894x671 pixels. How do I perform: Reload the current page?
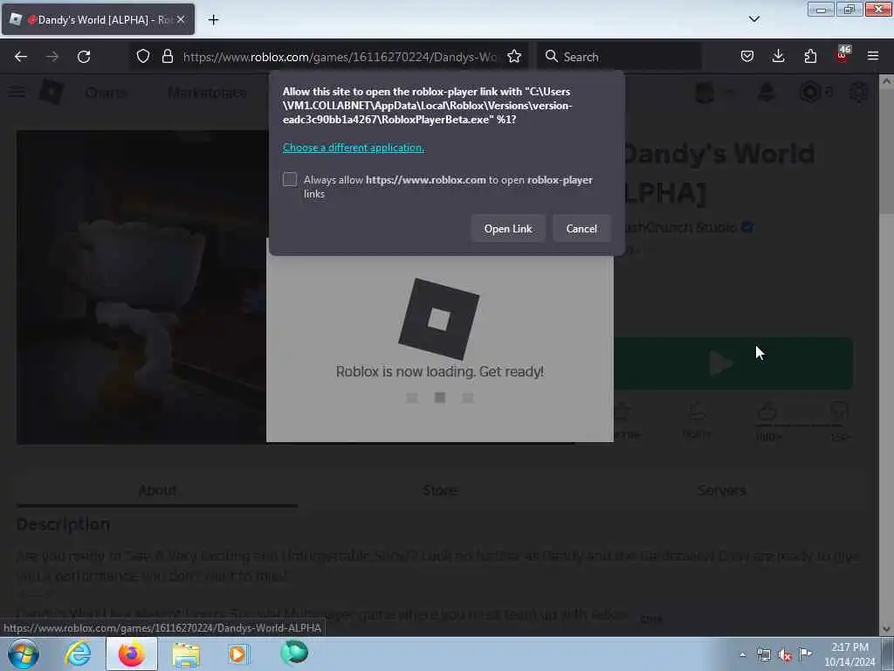tap(84, 57)
